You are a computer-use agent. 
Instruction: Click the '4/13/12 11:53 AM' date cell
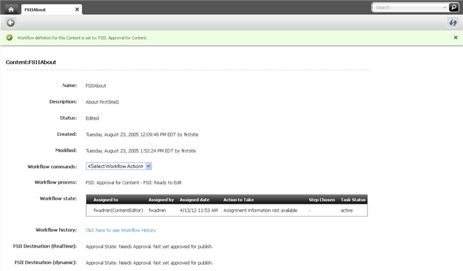199,210
